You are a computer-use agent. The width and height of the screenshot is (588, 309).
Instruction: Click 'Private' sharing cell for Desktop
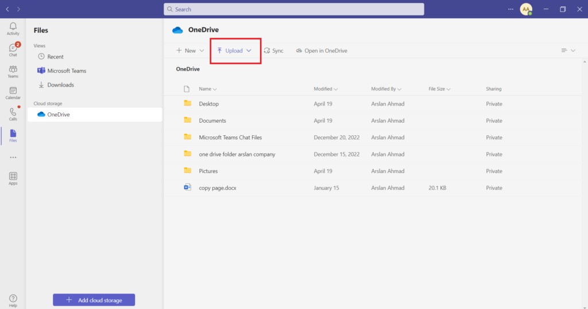coord(494,104)
